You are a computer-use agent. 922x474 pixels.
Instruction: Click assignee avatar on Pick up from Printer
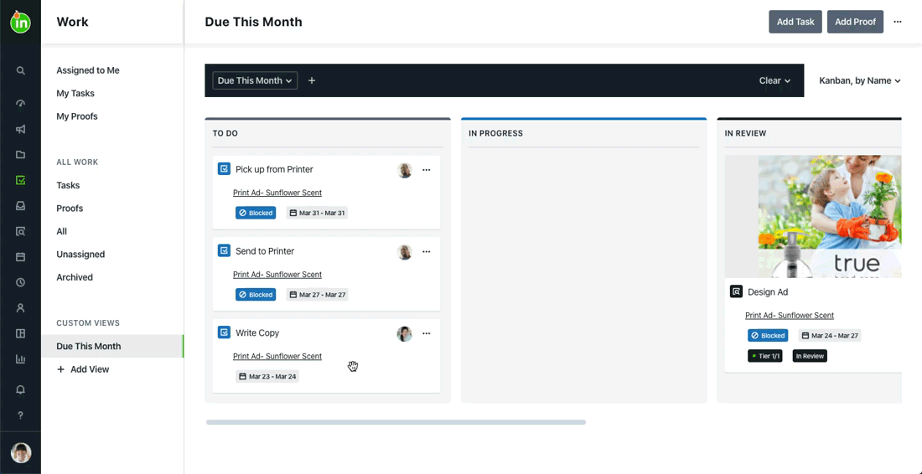pos(405,170)
